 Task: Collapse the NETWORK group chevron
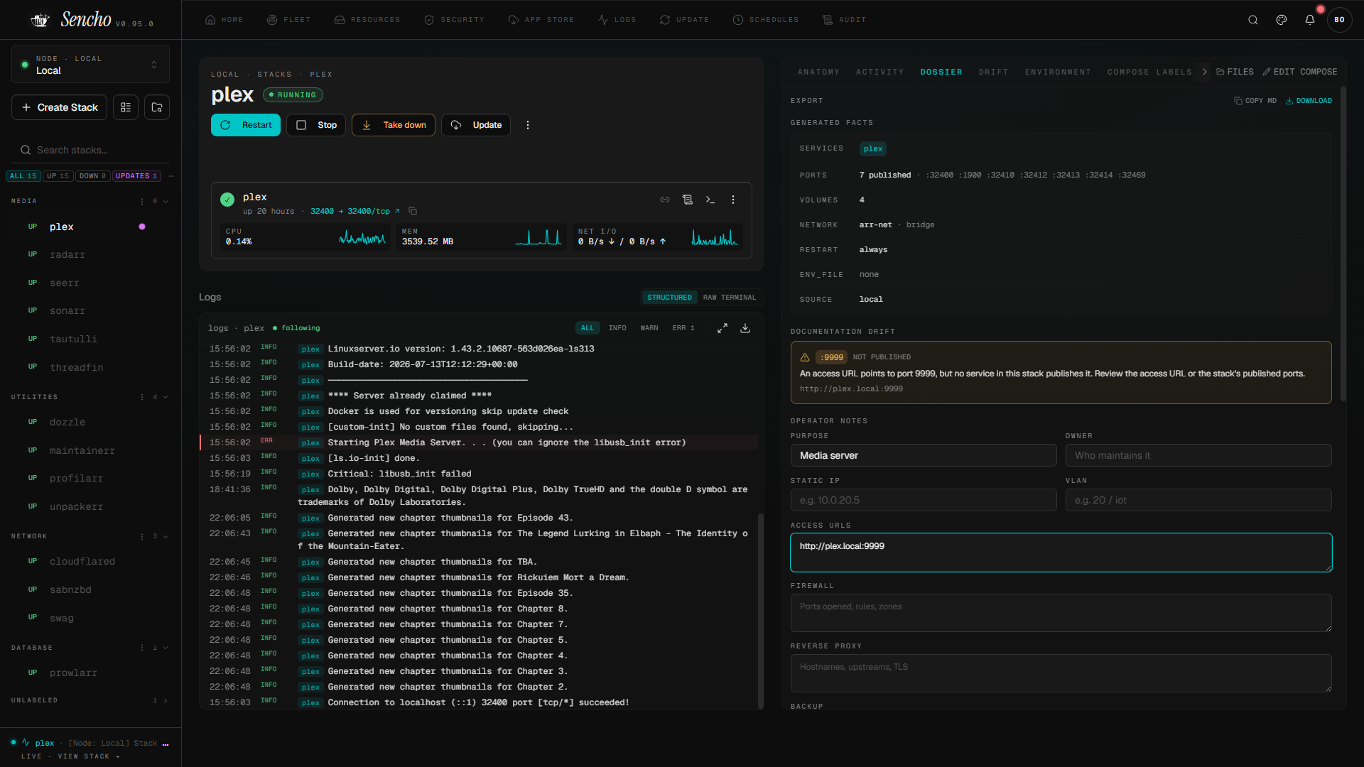tap(166, 536)
